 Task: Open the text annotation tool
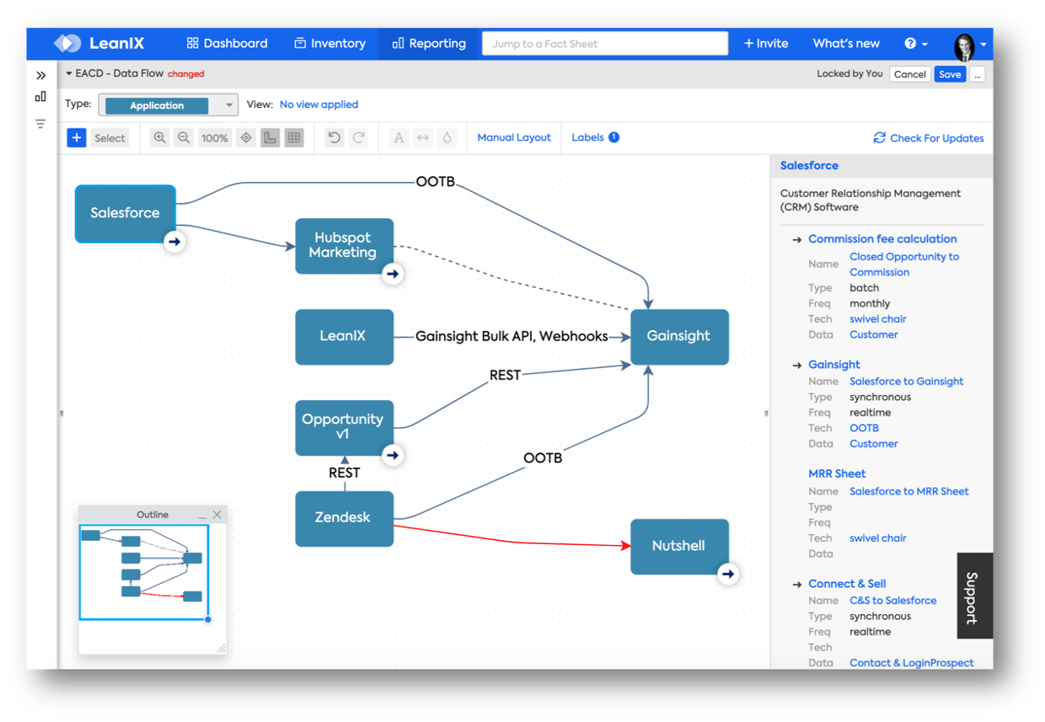[x=398, y=137]
